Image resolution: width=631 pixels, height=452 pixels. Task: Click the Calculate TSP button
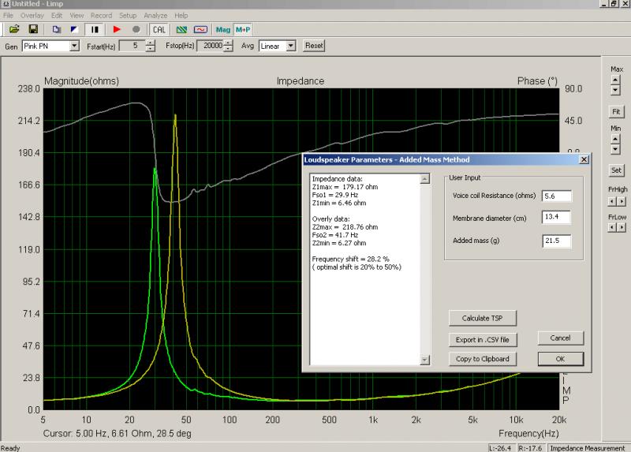pos(483,318)
